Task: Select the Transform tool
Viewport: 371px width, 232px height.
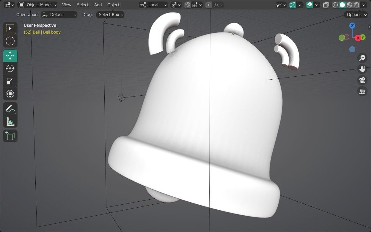Action: (x=10, y=94)
